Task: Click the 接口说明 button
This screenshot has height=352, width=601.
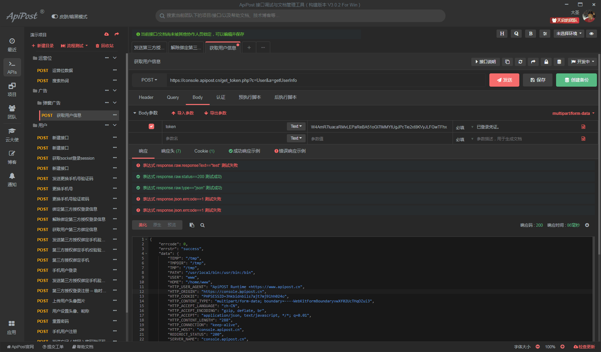Action: click(486, 62)
